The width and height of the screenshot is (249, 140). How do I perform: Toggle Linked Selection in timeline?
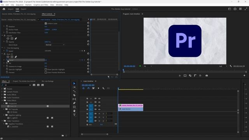(x=93, y=88)
